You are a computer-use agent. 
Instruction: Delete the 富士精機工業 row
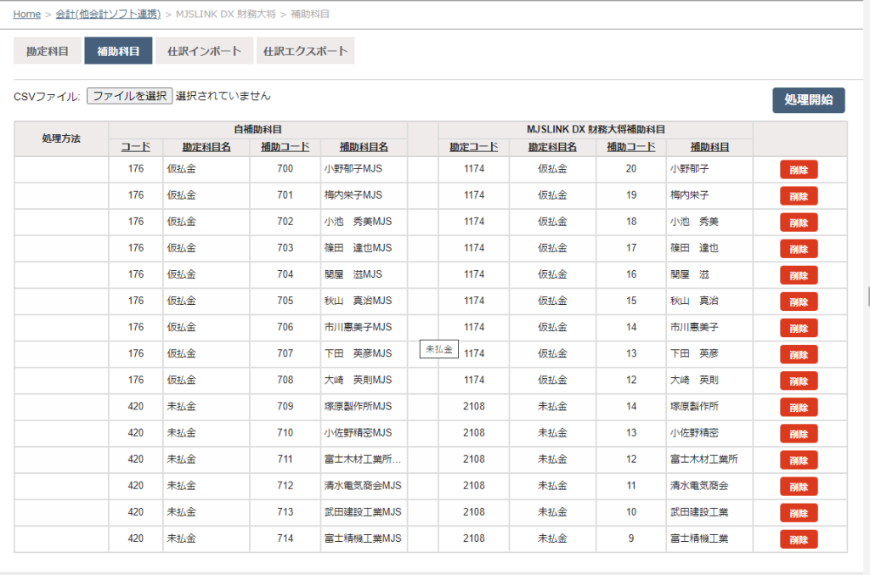(799, 539)
